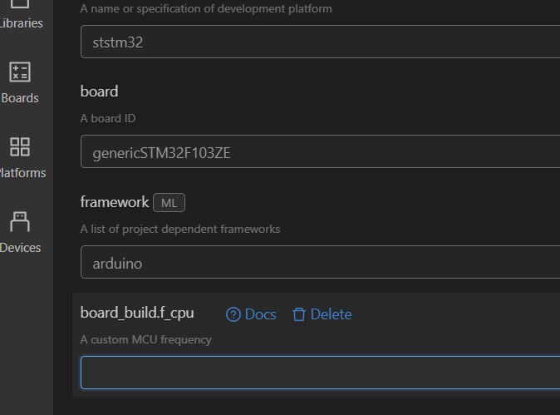Click the ML badge next to framework
The image size is (560, 415).
169,202
